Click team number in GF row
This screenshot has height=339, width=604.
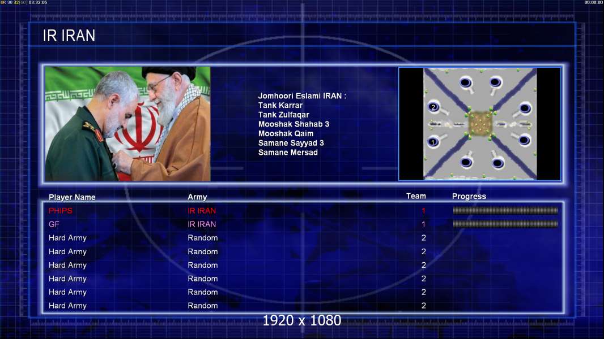[x=423, y=224]
